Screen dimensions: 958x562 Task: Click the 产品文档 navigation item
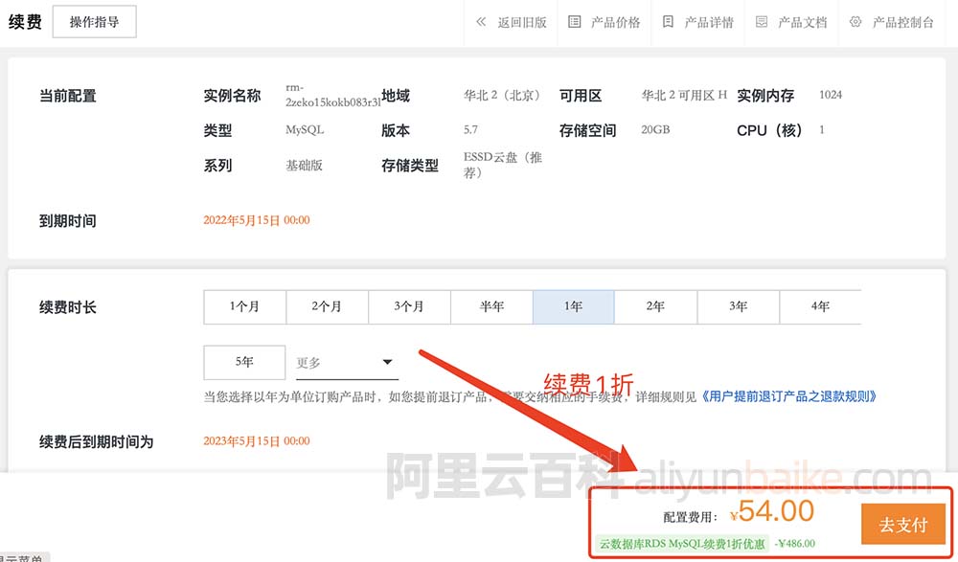[x=802, y=22]
